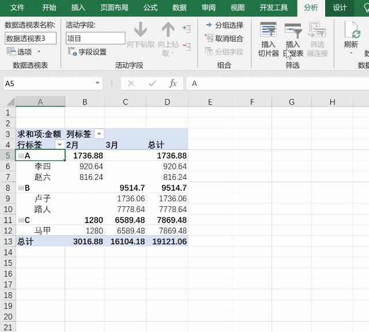Click the 插入日程表 (Insert Timeline) icon

(293, 31)
